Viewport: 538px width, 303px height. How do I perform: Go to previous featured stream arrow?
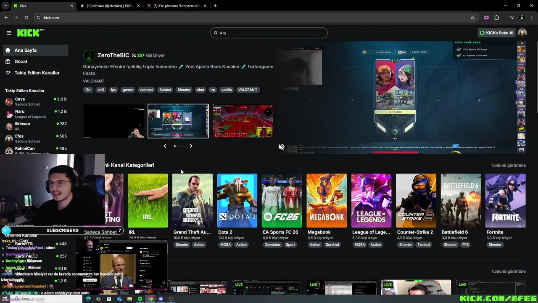165,146
